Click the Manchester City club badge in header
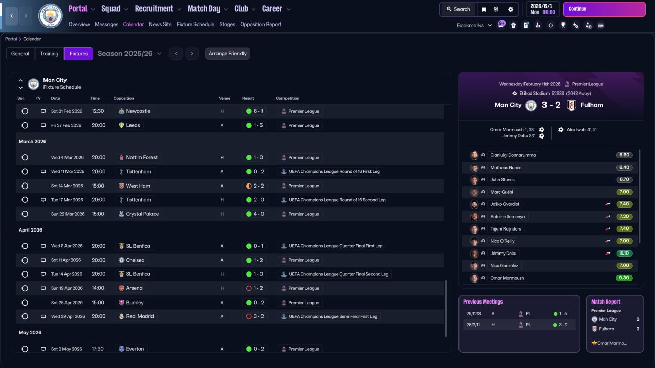Viewport: 655px width, 368px height. 51,16
